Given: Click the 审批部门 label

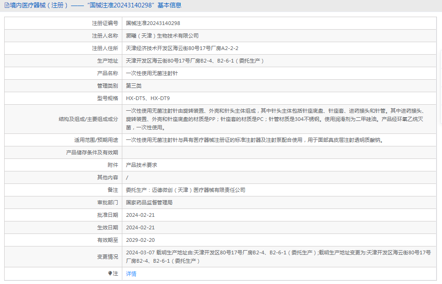Looking at the screenshot, I should pos(107,202).
